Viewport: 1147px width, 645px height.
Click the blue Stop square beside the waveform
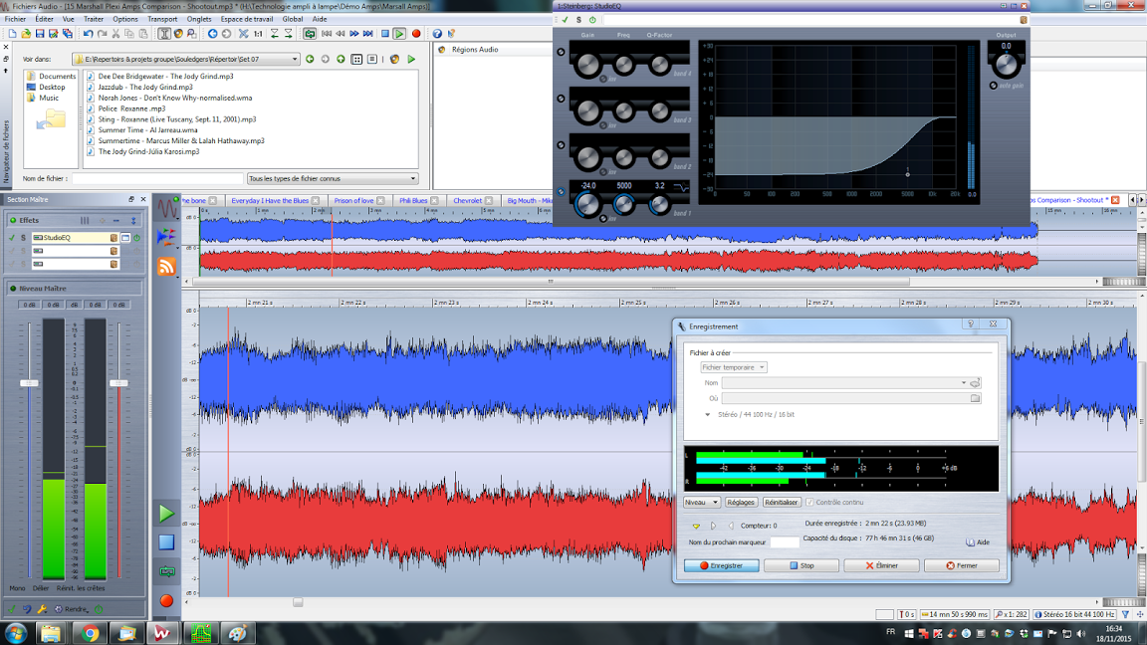click(166, 542)
